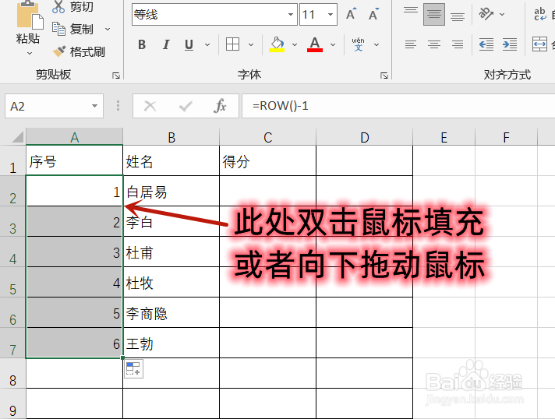Apply yellow fill color bucket
Viewport: 555px width, 419px height.
click(x=277, y=44)
